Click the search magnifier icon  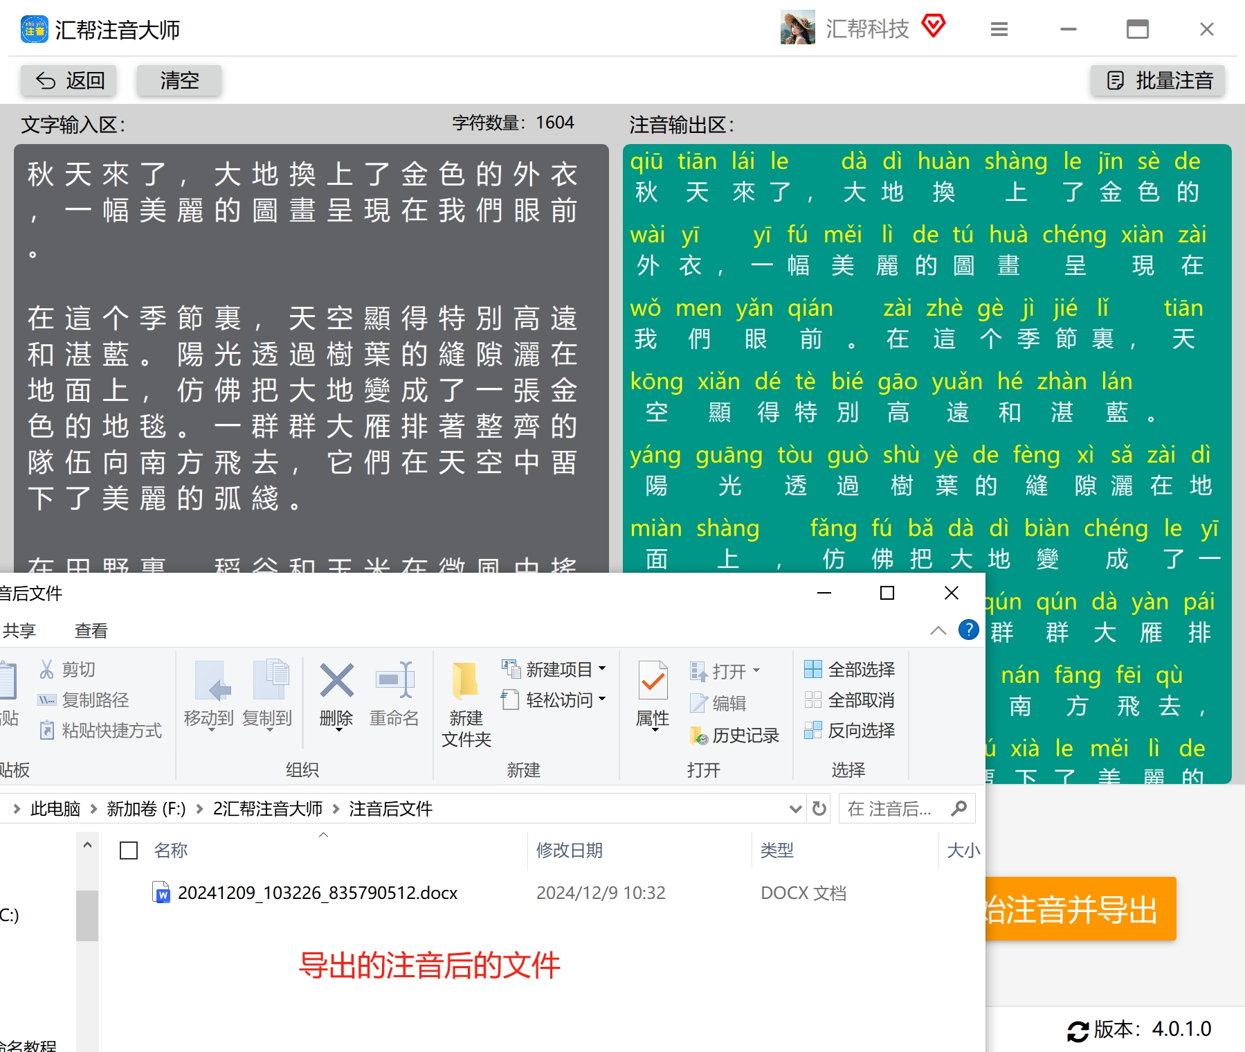click(958, 808)
